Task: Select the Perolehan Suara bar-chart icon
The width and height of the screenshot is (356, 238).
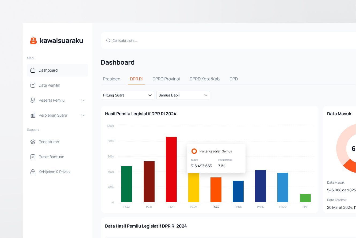Action: (x=33, y=115)
